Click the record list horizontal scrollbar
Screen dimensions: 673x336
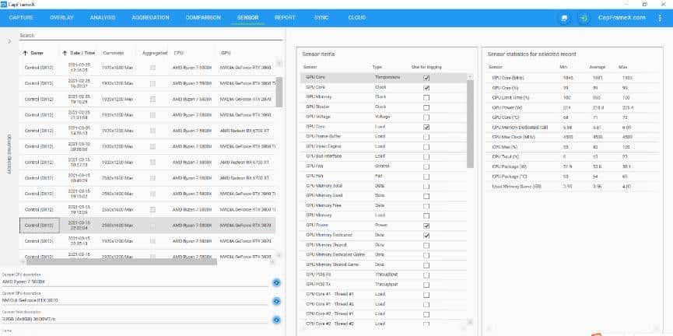point(122,262)
